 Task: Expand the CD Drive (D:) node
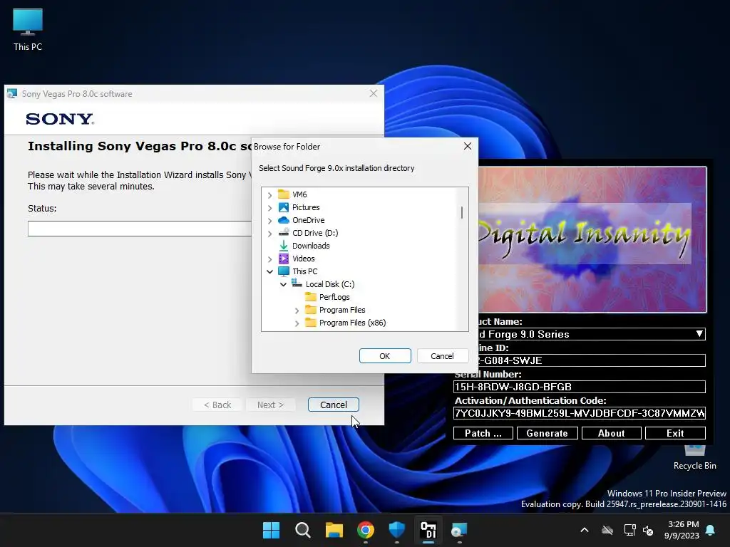pyautogui.click(x=270, y=234)
